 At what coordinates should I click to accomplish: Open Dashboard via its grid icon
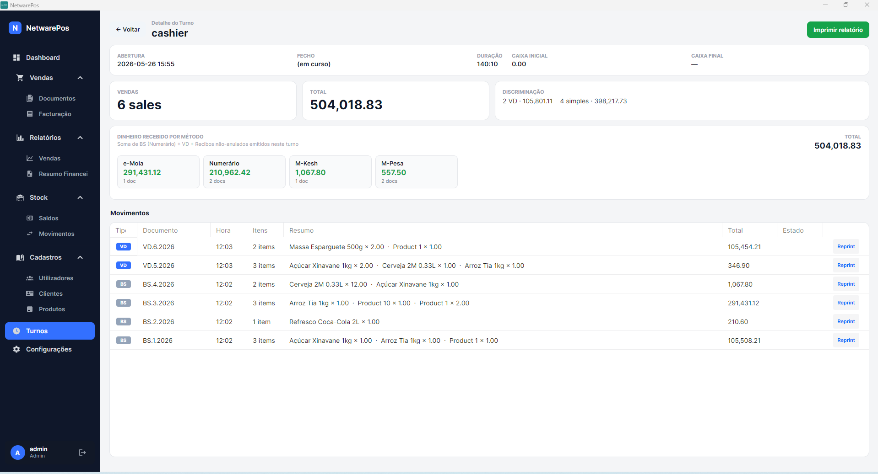(x=16, y=58)
